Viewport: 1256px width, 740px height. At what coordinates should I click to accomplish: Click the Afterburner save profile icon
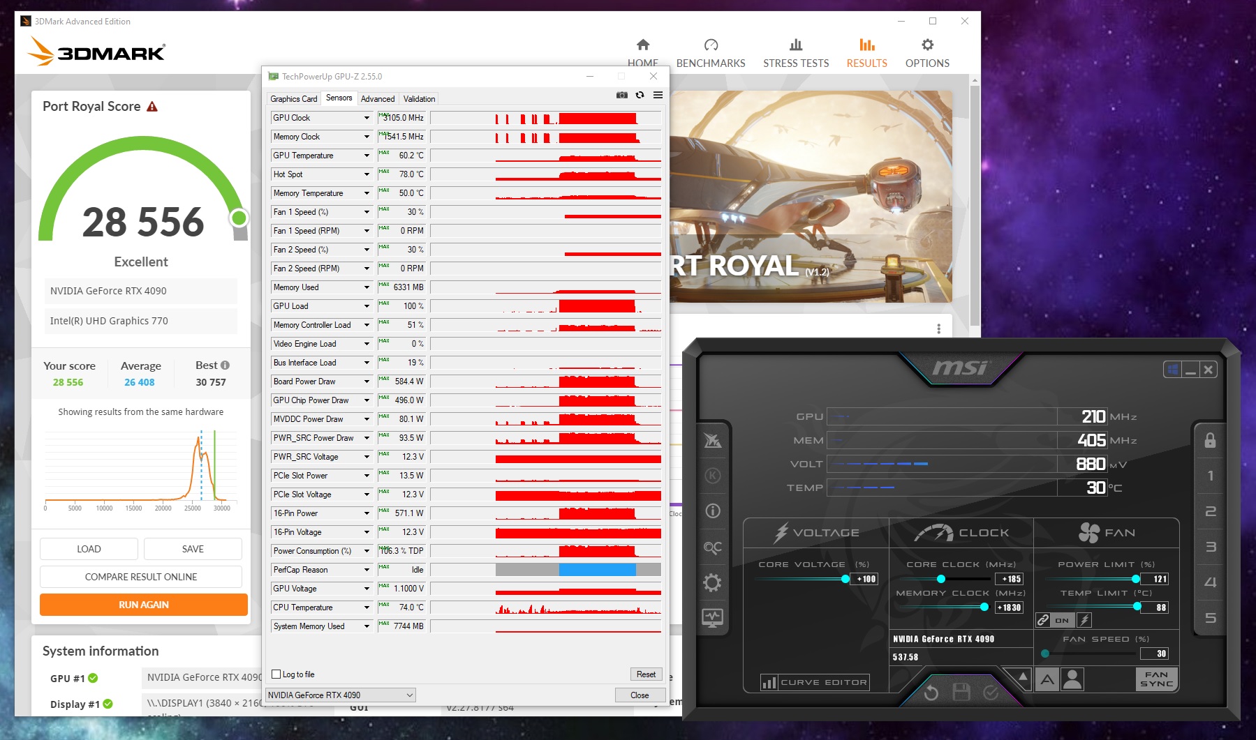[x=961, y=692]
